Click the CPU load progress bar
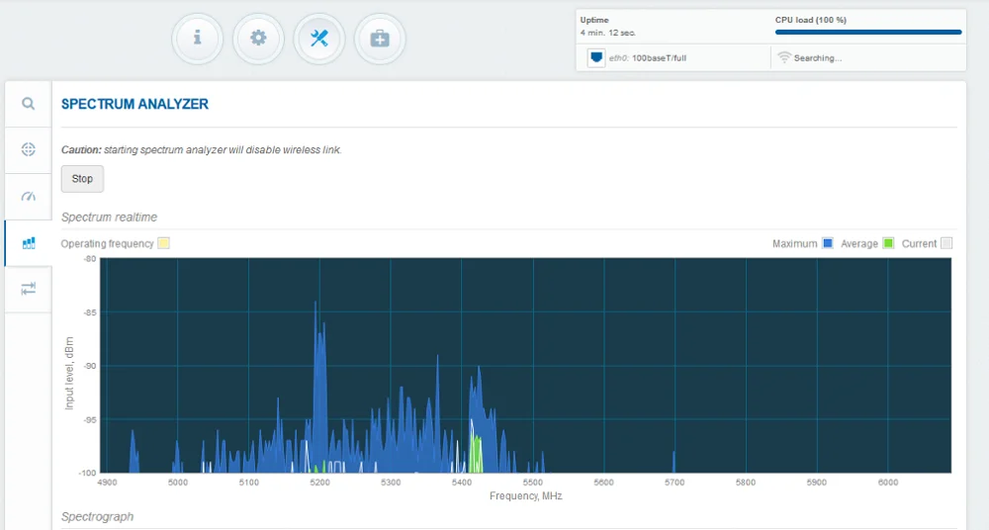 868,32
